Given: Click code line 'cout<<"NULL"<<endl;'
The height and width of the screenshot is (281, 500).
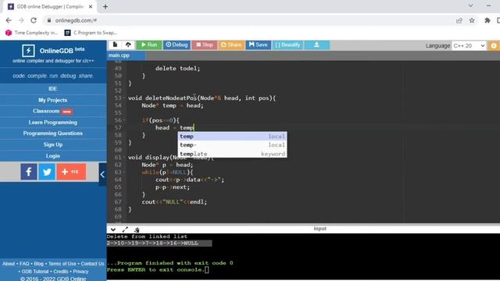Looking at the screenshot, I should point(174,201).
